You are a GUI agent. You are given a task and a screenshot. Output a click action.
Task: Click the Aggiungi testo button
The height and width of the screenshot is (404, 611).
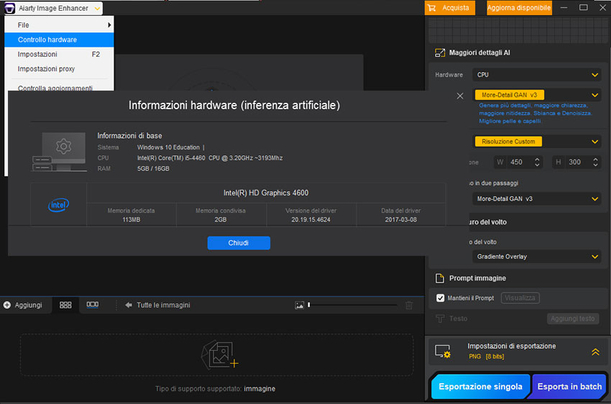(572, 318)
